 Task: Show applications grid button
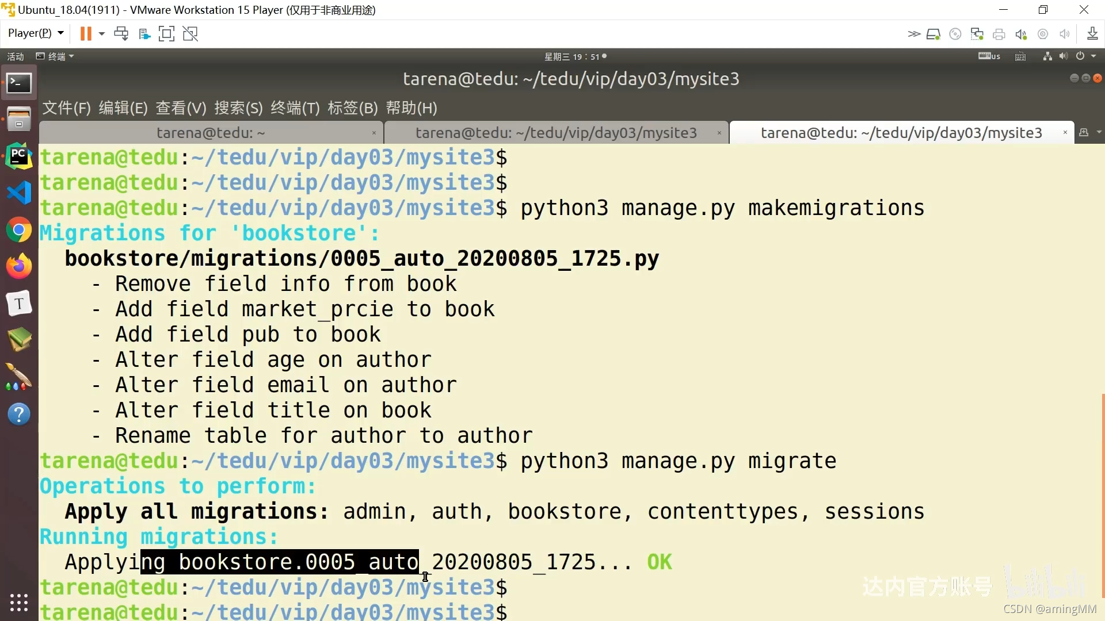(x=19, y=602)
